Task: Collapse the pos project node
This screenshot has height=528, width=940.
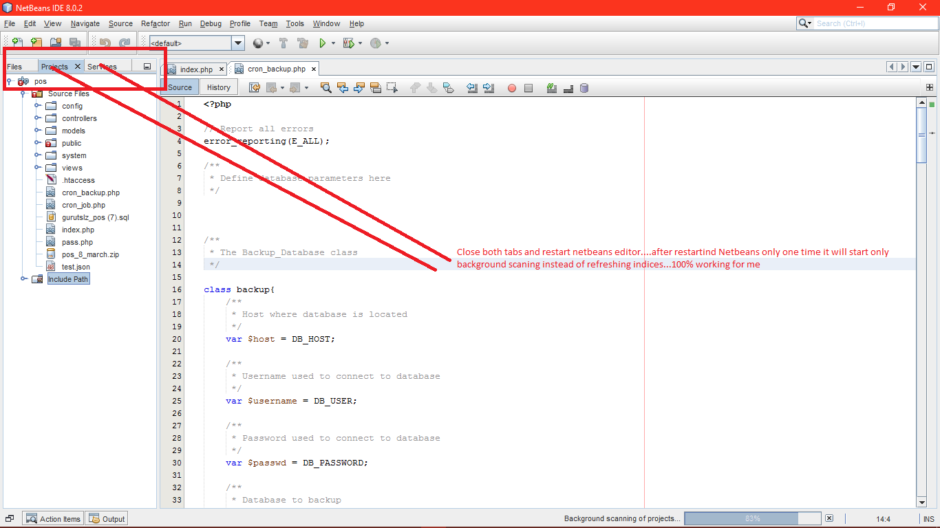Action: pos(9,81)
